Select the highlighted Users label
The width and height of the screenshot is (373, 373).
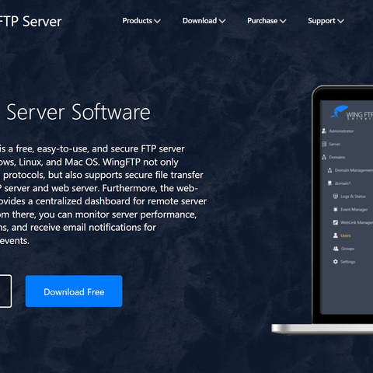[346, 235]
